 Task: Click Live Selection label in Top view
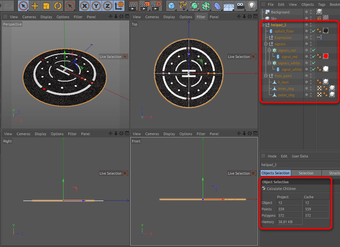pyautogui.click(x=238, y=57)
